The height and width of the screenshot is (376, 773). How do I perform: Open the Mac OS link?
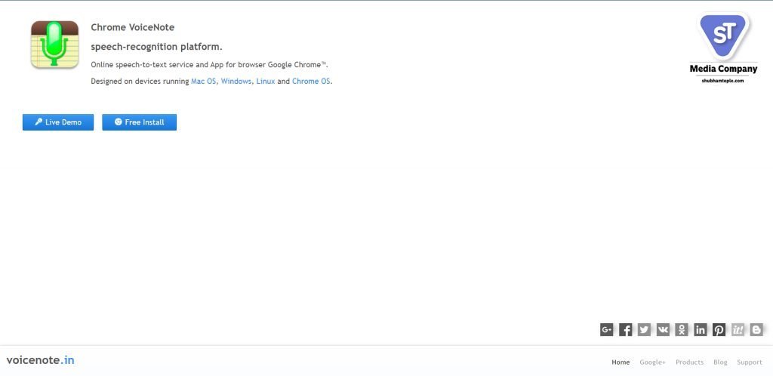click(204, 82)
